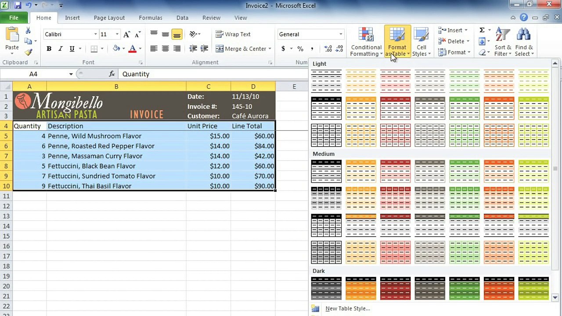Toggle Italic formatting
This screenshot has width=562, height=316.
(x=60, y=49)
